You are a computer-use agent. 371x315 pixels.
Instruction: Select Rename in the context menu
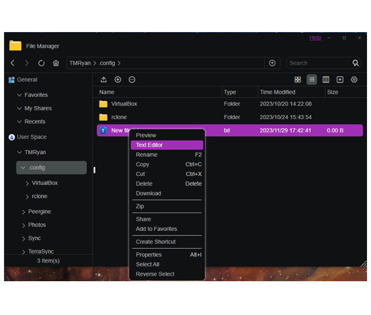tap(147, 155)
